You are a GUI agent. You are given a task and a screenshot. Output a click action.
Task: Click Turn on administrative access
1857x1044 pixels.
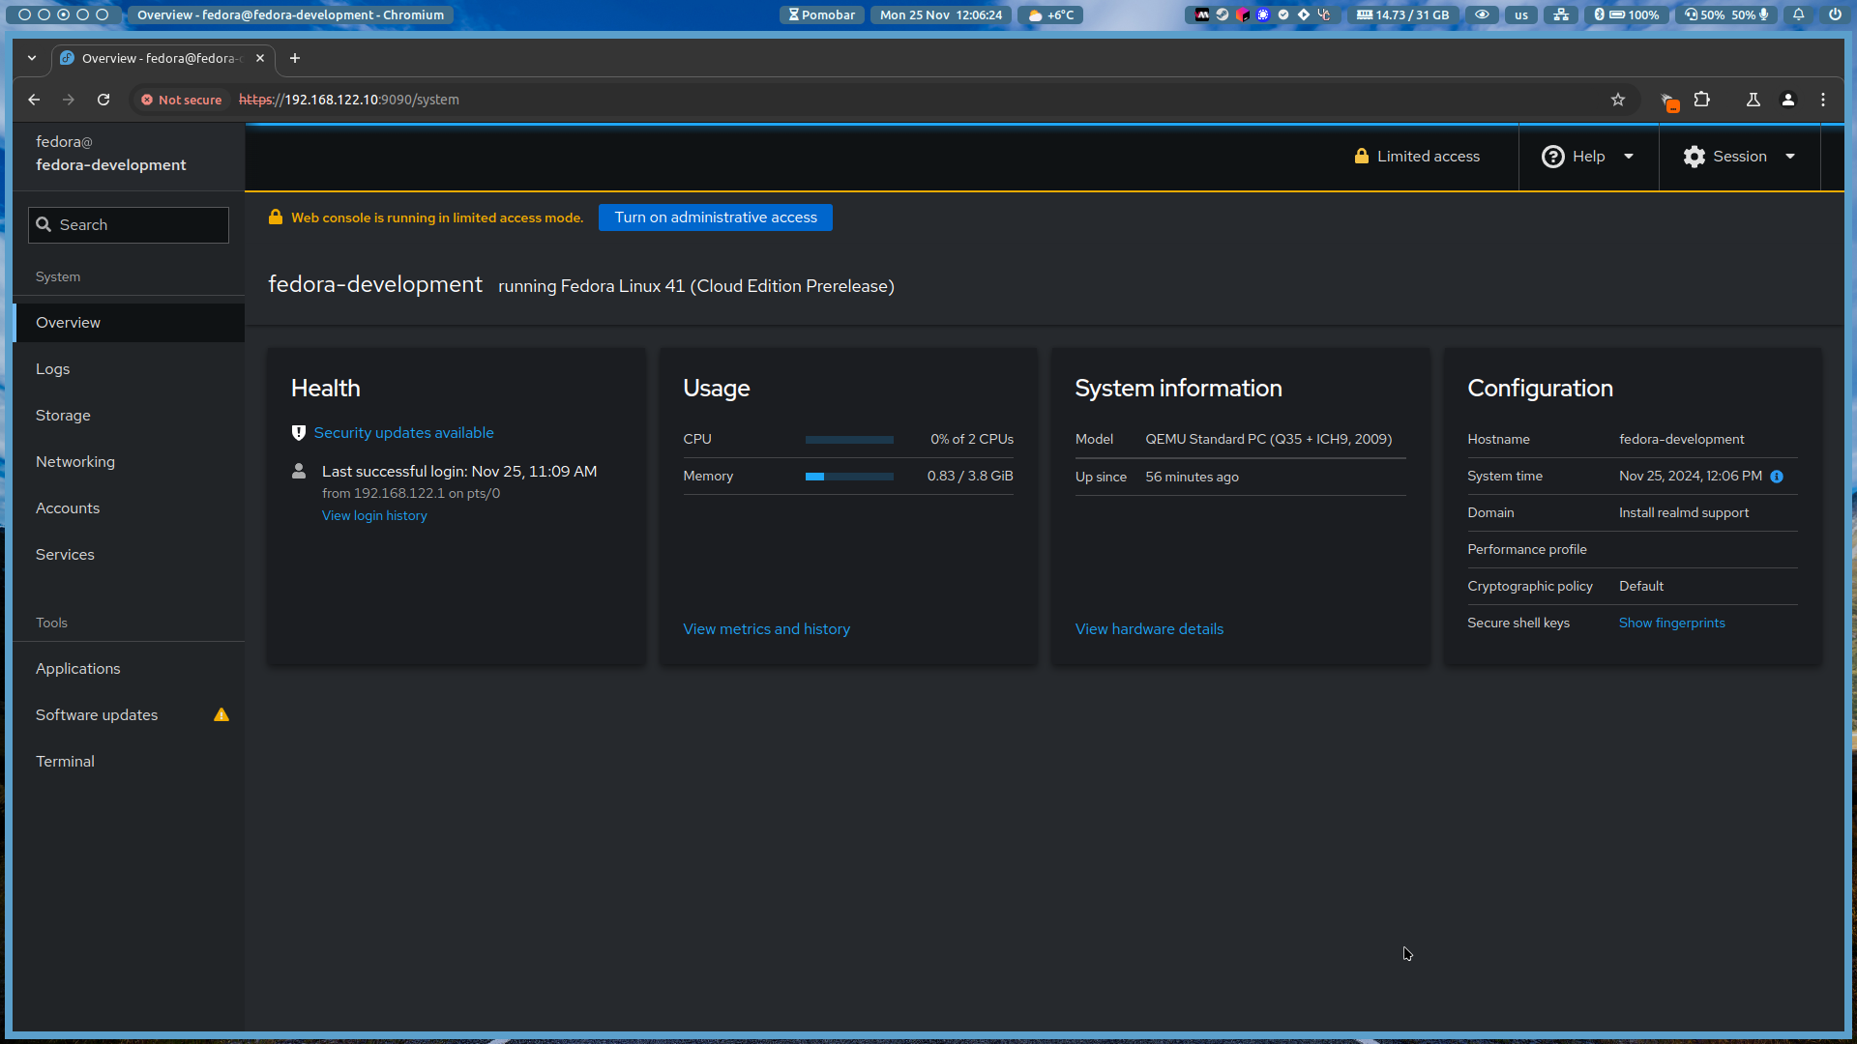[716, 217]
